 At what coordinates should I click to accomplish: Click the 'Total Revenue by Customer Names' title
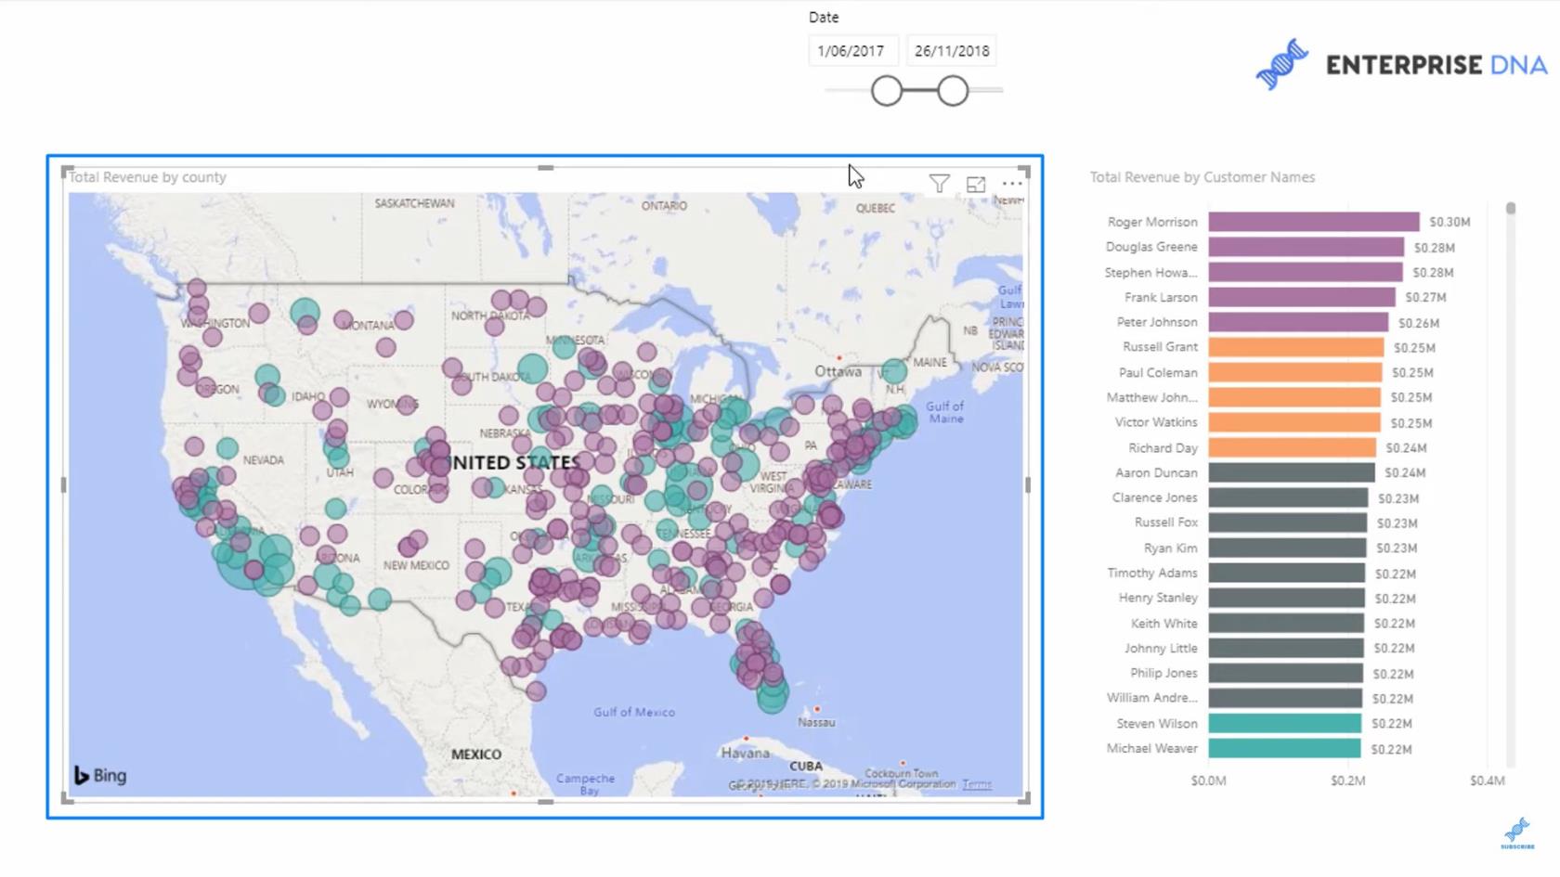1202,176
